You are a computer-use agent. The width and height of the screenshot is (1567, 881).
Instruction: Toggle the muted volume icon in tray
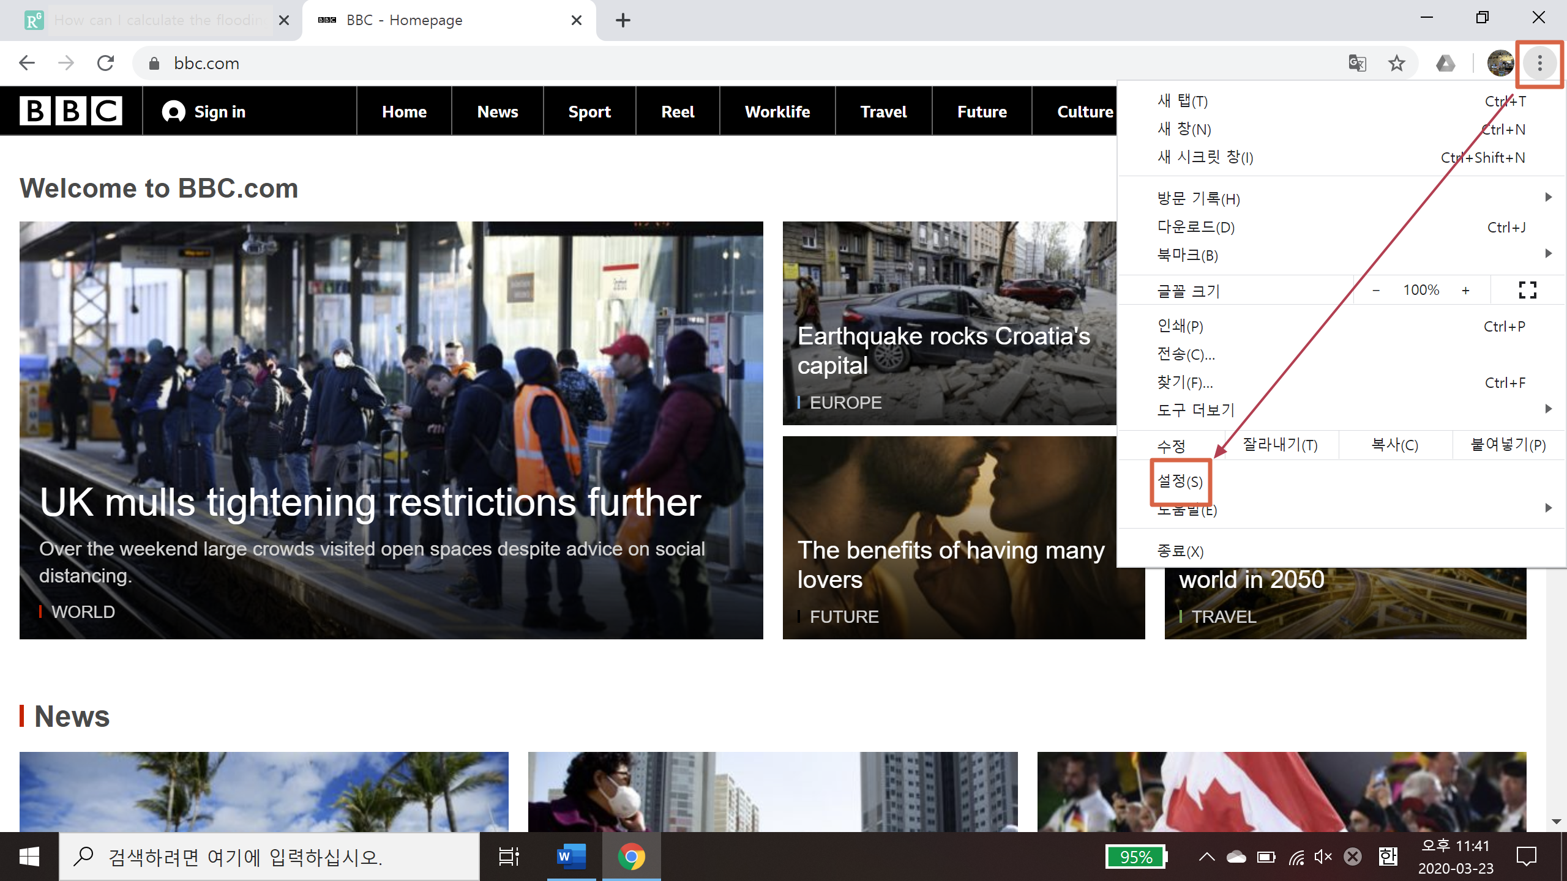pyautogui.click(x=1323, y=857)
